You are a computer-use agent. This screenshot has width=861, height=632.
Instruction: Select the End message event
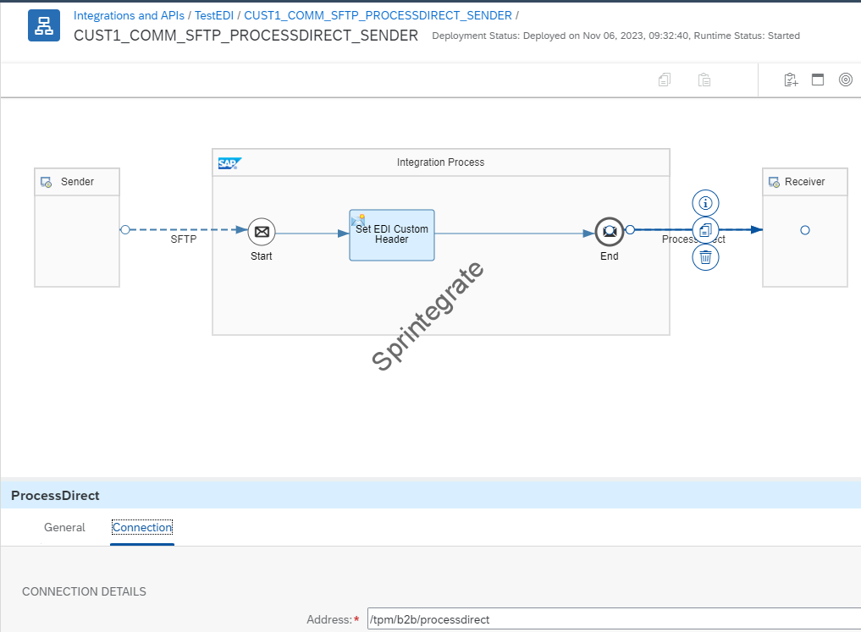609,231
